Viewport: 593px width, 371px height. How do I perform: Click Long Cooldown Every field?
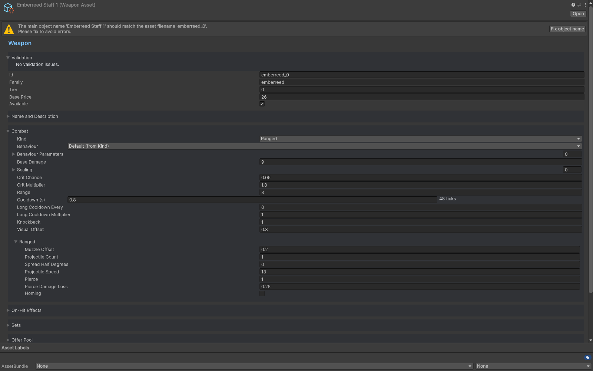point(420,207)
